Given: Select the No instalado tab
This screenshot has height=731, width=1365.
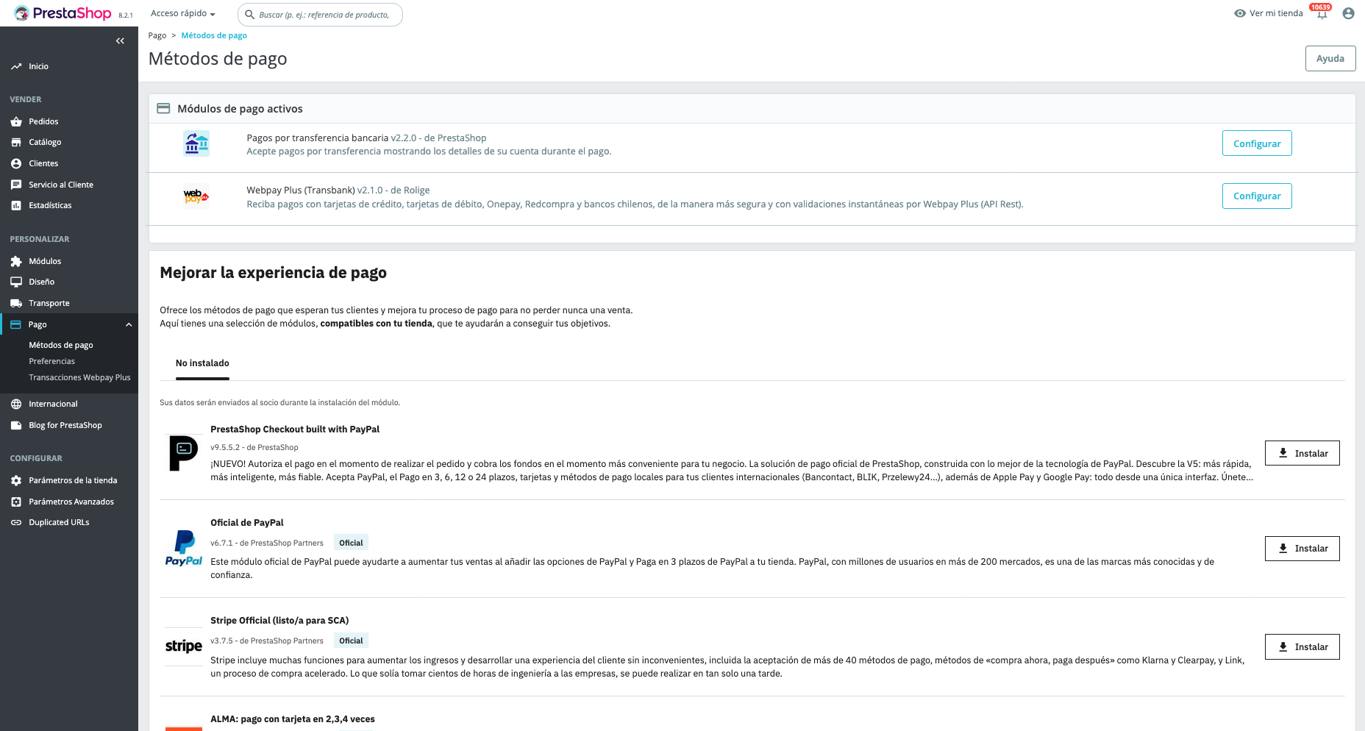Looking at the screenshot, I should (x=202, y=363).
